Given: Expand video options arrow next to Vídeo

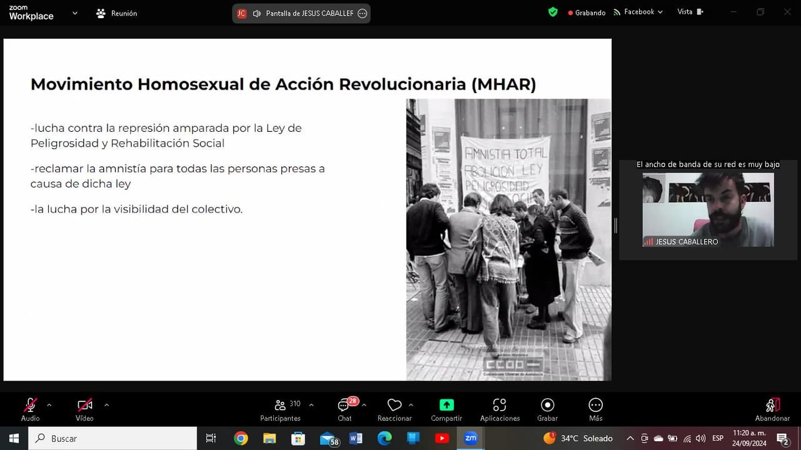Looking at the screenshot, I should click(106, 405).
